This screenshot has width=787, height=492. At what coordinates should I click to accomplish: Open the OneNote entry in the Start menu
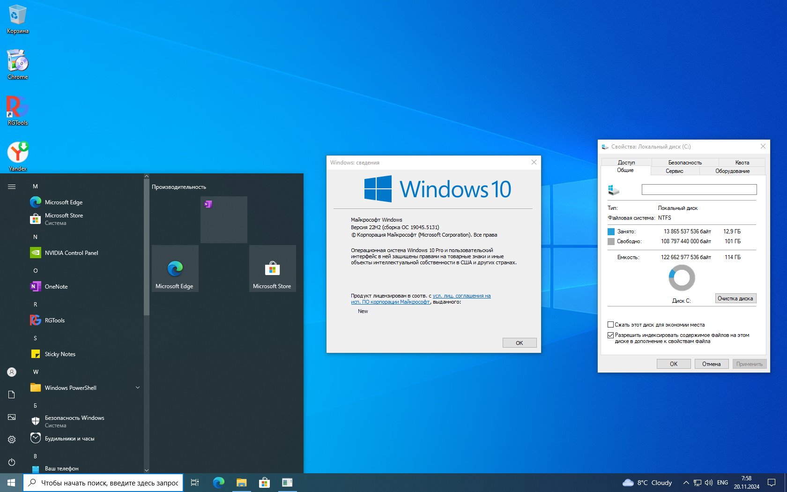coord(56,287)
